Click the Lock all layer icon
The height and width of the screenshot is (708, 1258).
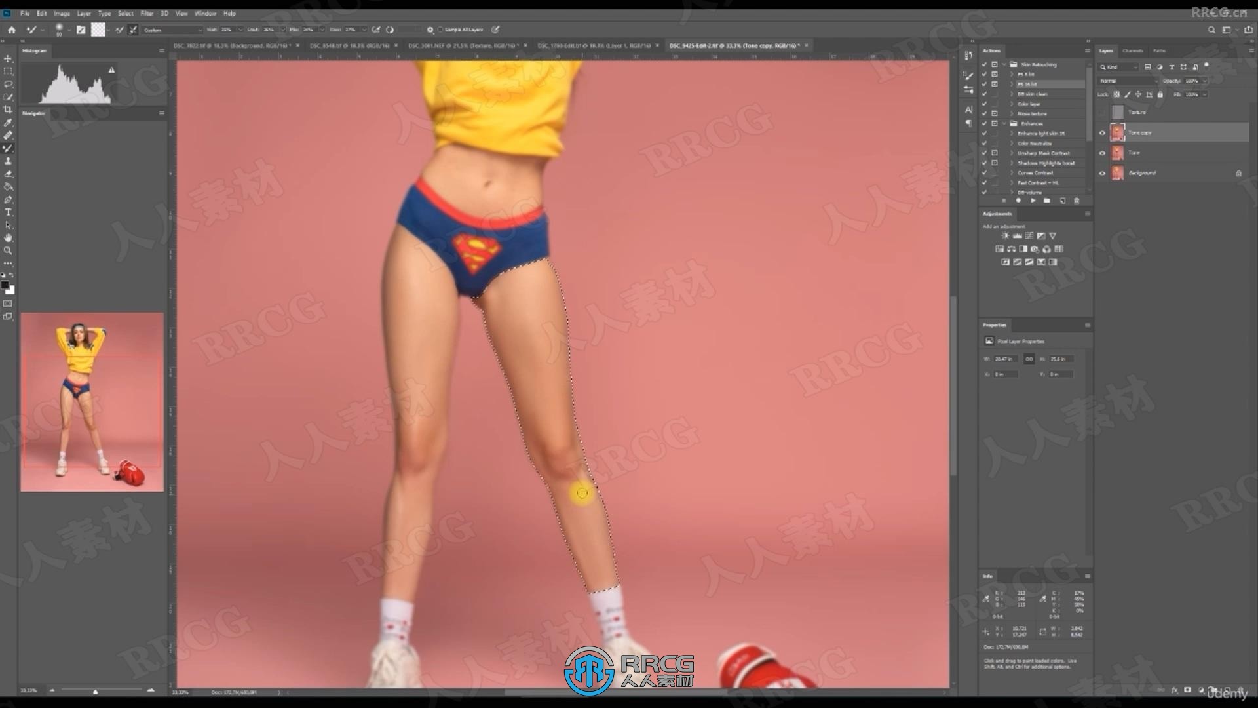coord(1160,94)
